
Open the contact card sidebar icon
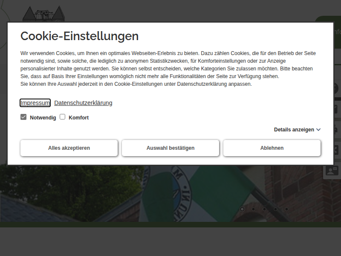coord(332,171)
